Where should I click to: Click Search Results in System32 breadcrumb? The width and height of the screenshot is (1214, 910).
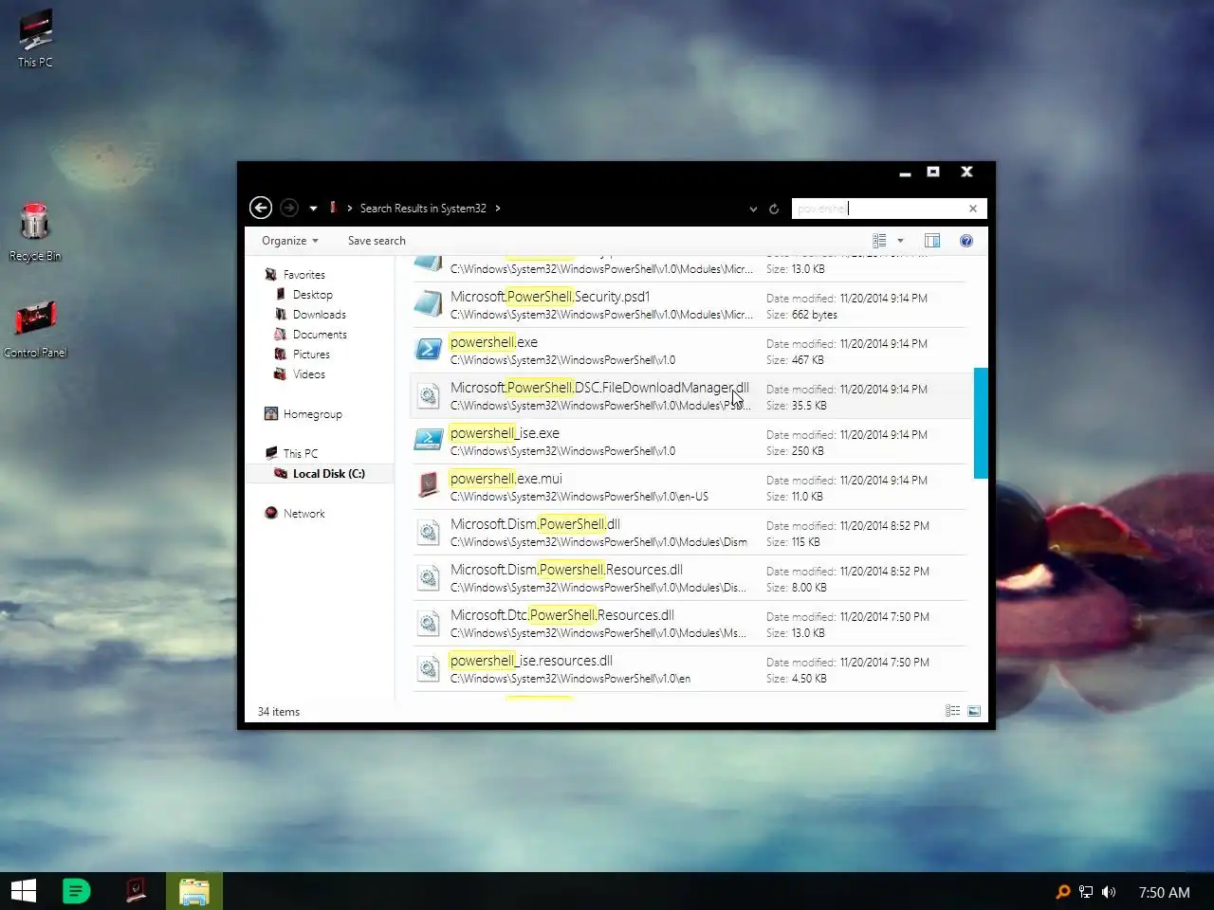423,209
